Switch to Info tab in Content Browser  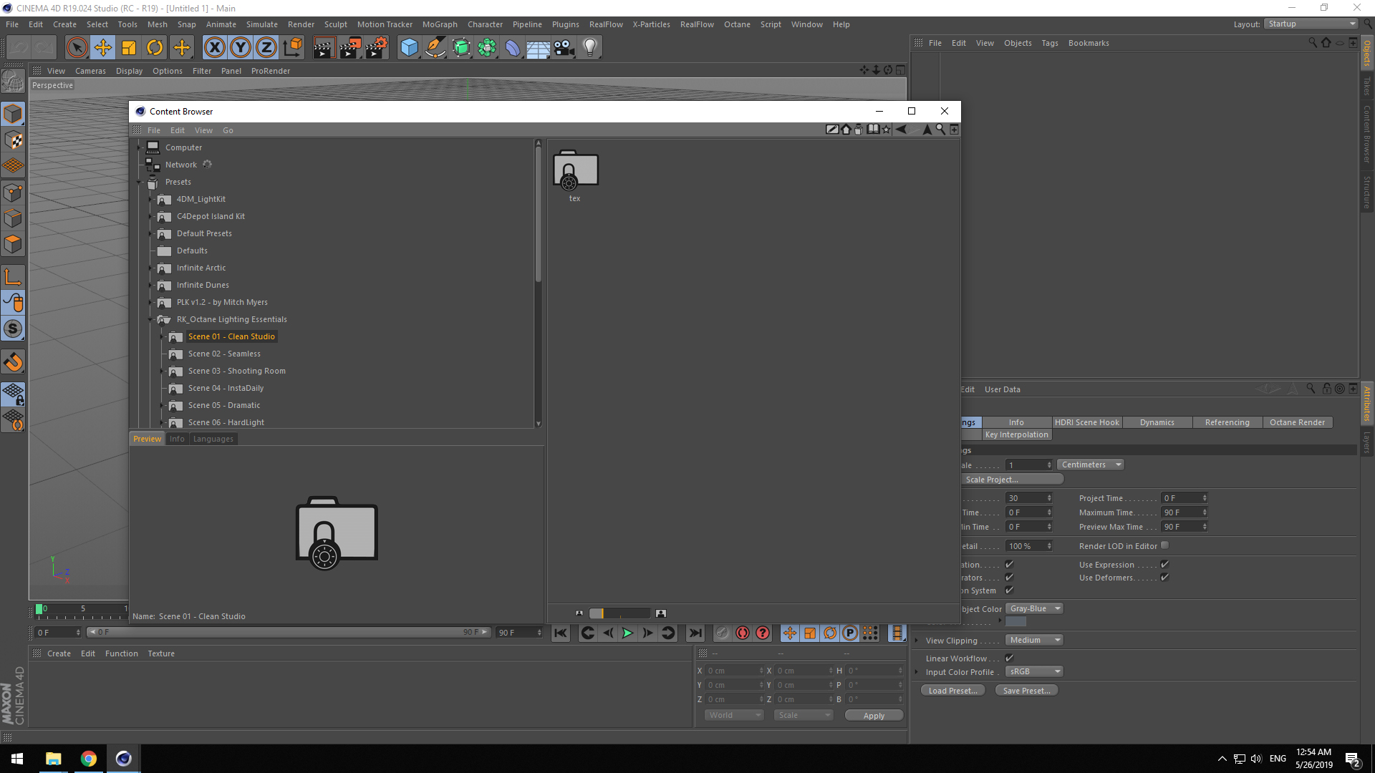click(x=177, y=439)
